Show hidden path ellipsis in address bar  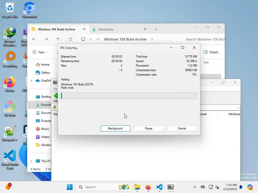tap(98, 39)
